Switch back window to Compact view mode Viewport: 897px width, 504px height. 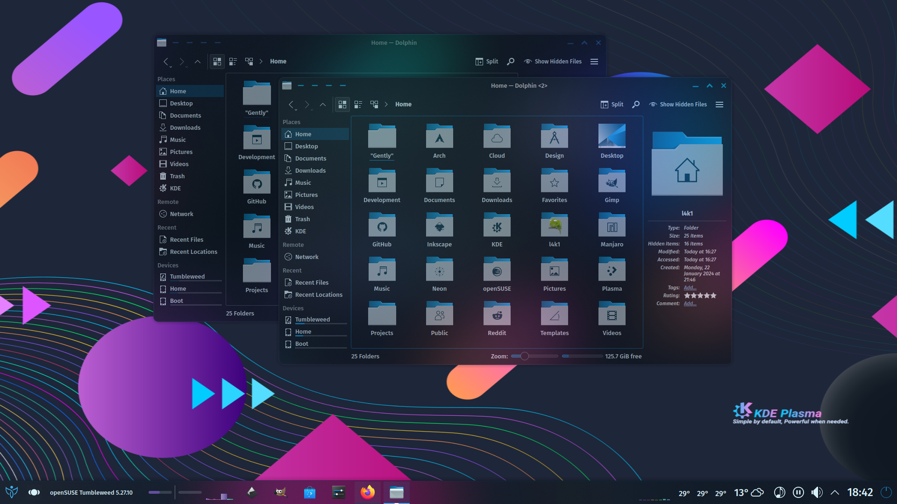click(x=233, y=62)
